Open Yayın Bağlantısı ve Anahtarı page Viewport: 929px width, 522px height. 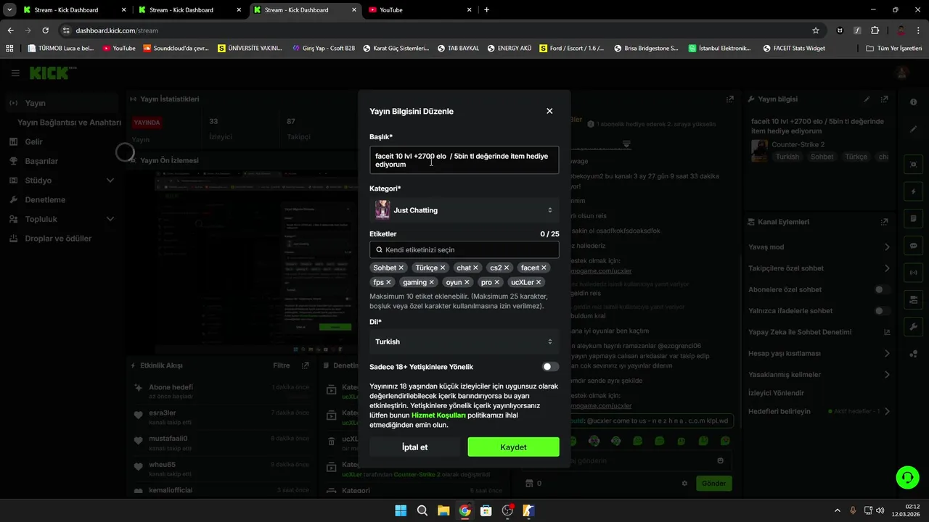point(69,123)
